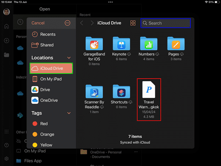The width and height of the screenshot is (221, 166).
Task: Tap recent clock icon behind picker
Action: [20, 22]
